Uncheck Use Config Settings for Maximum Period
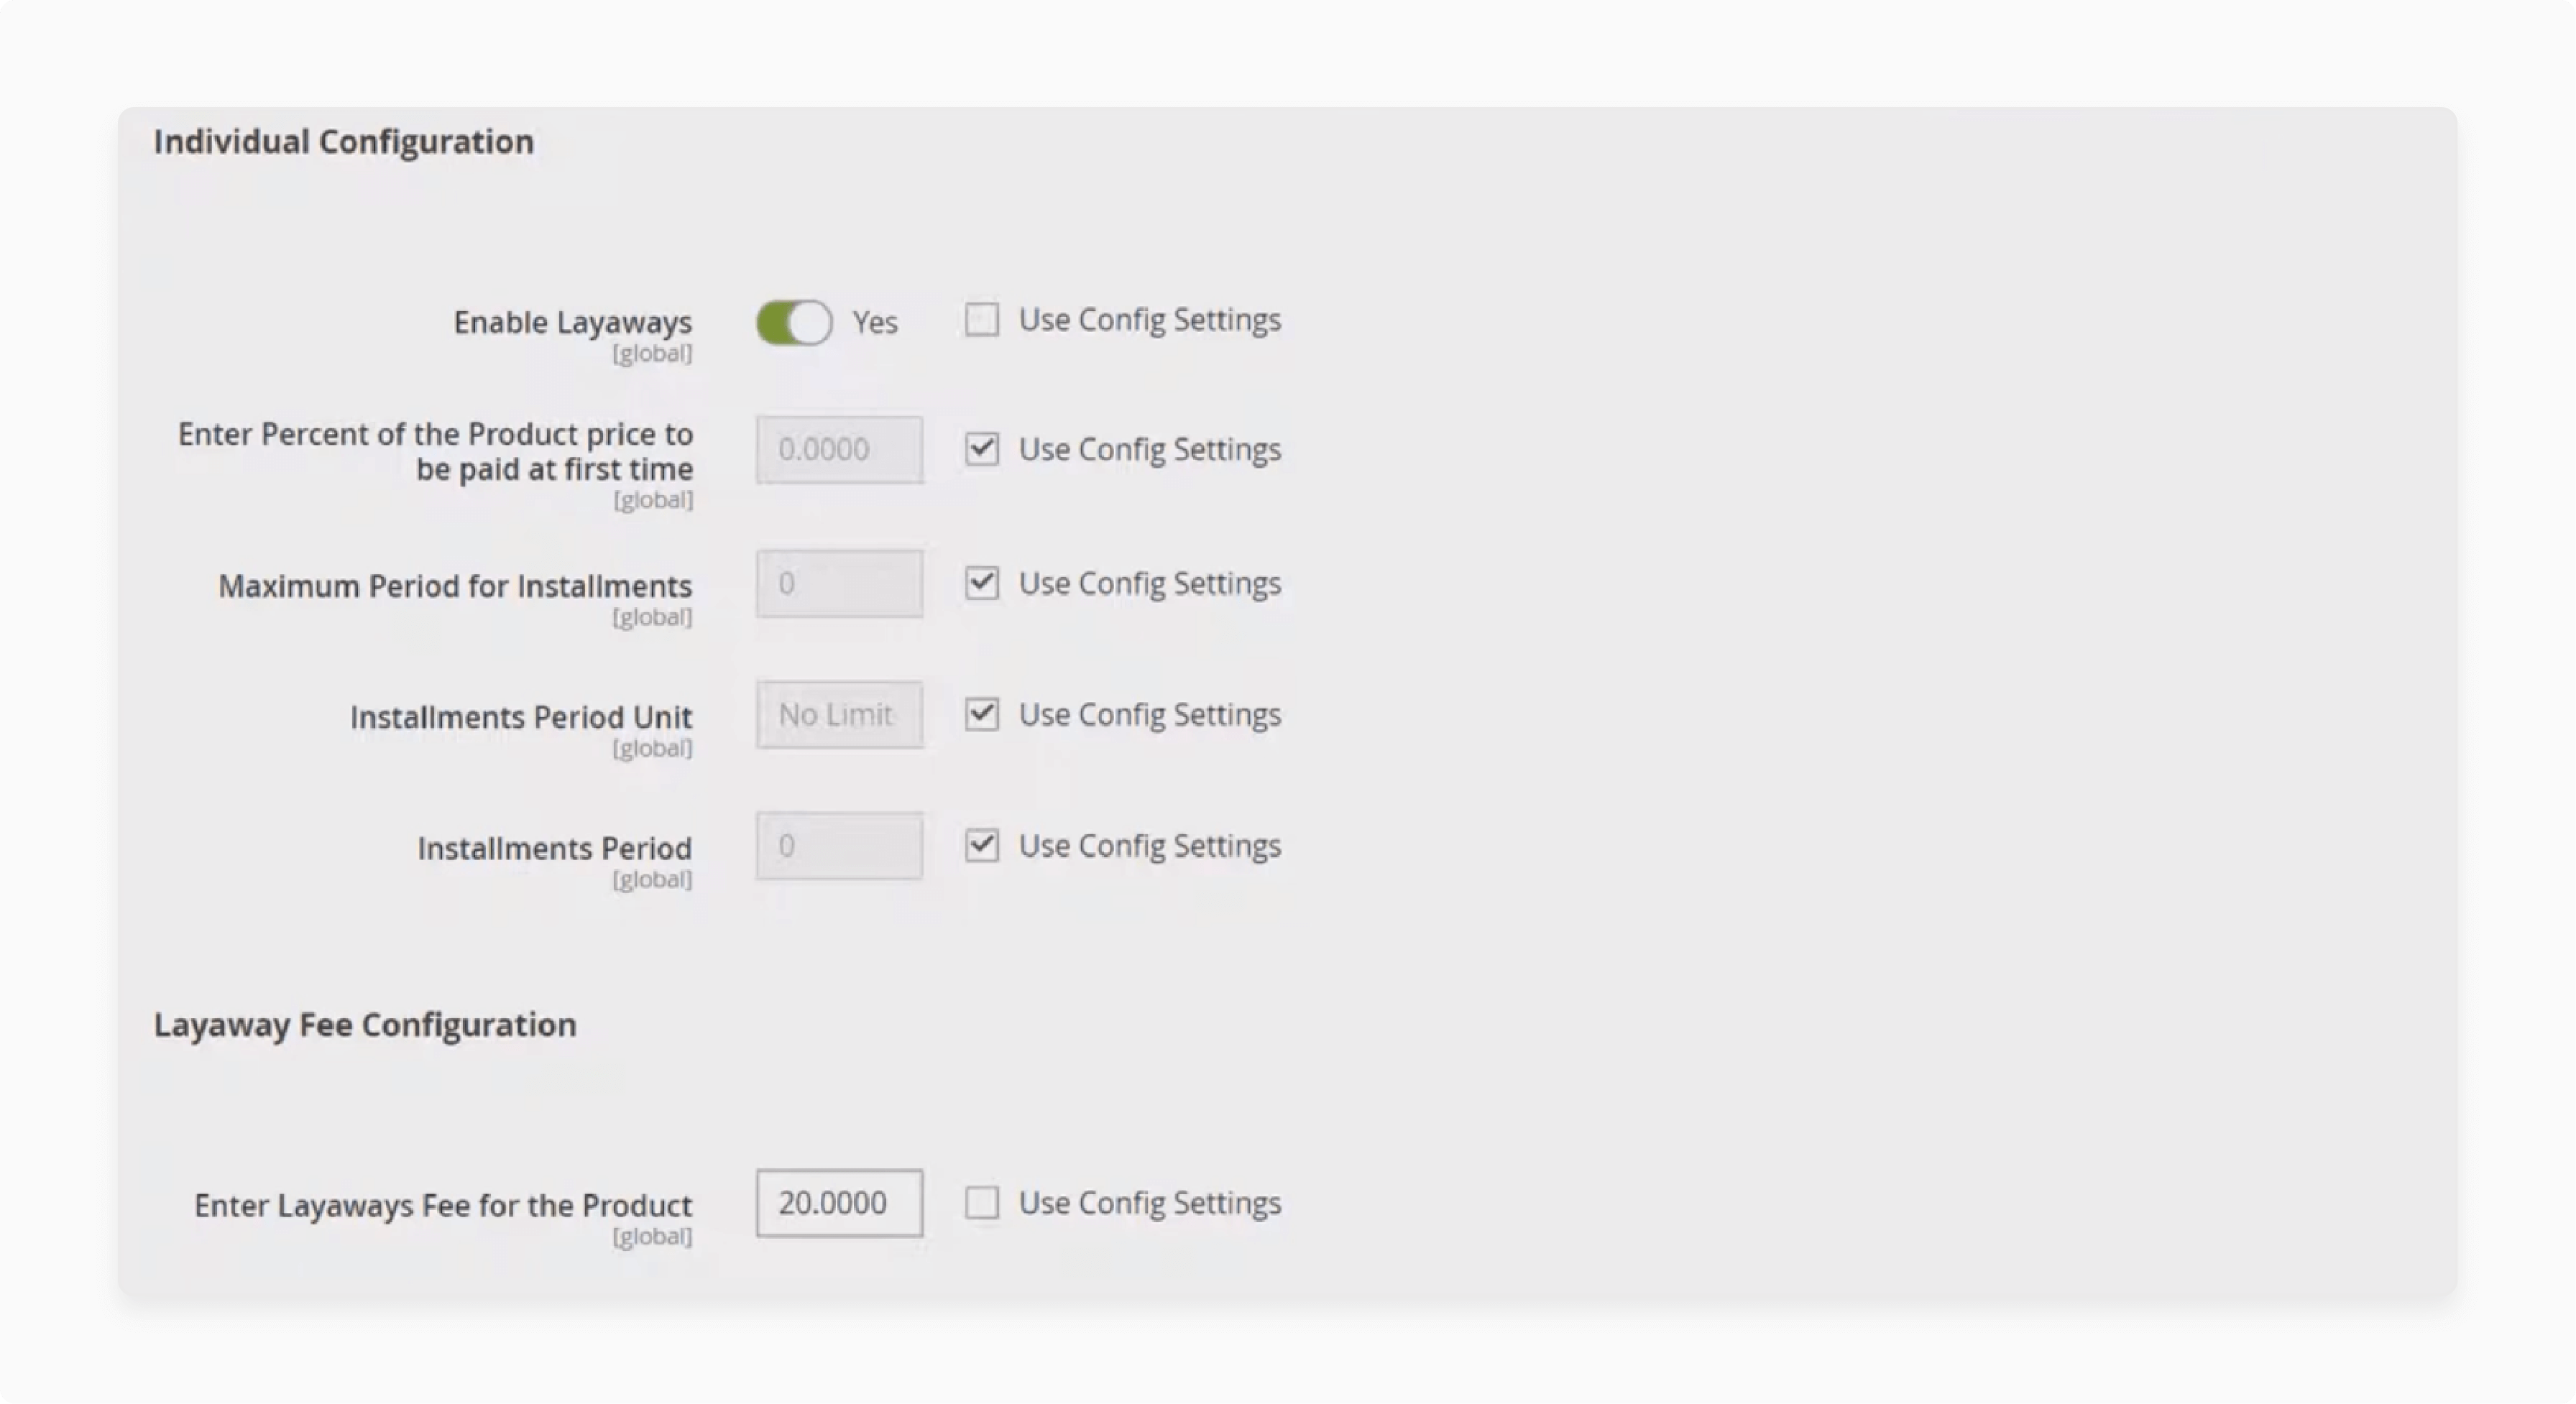This screenshot has width=2576, height=1404. click(981, 583)
